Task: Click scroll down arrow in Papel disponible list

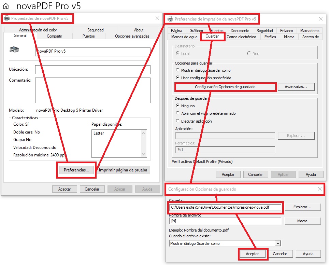Action: coord(144,154)
